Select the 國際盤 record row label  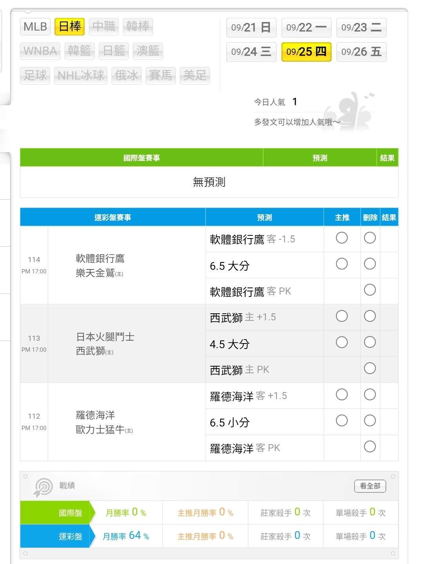pos(70,513)
